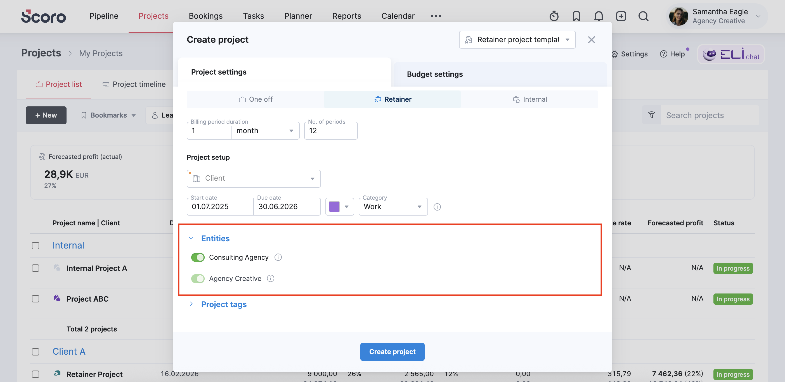Toggle the Consulting Agency entity switch
The height and width of the screenshot is (382, 785).
pos(198,257)
